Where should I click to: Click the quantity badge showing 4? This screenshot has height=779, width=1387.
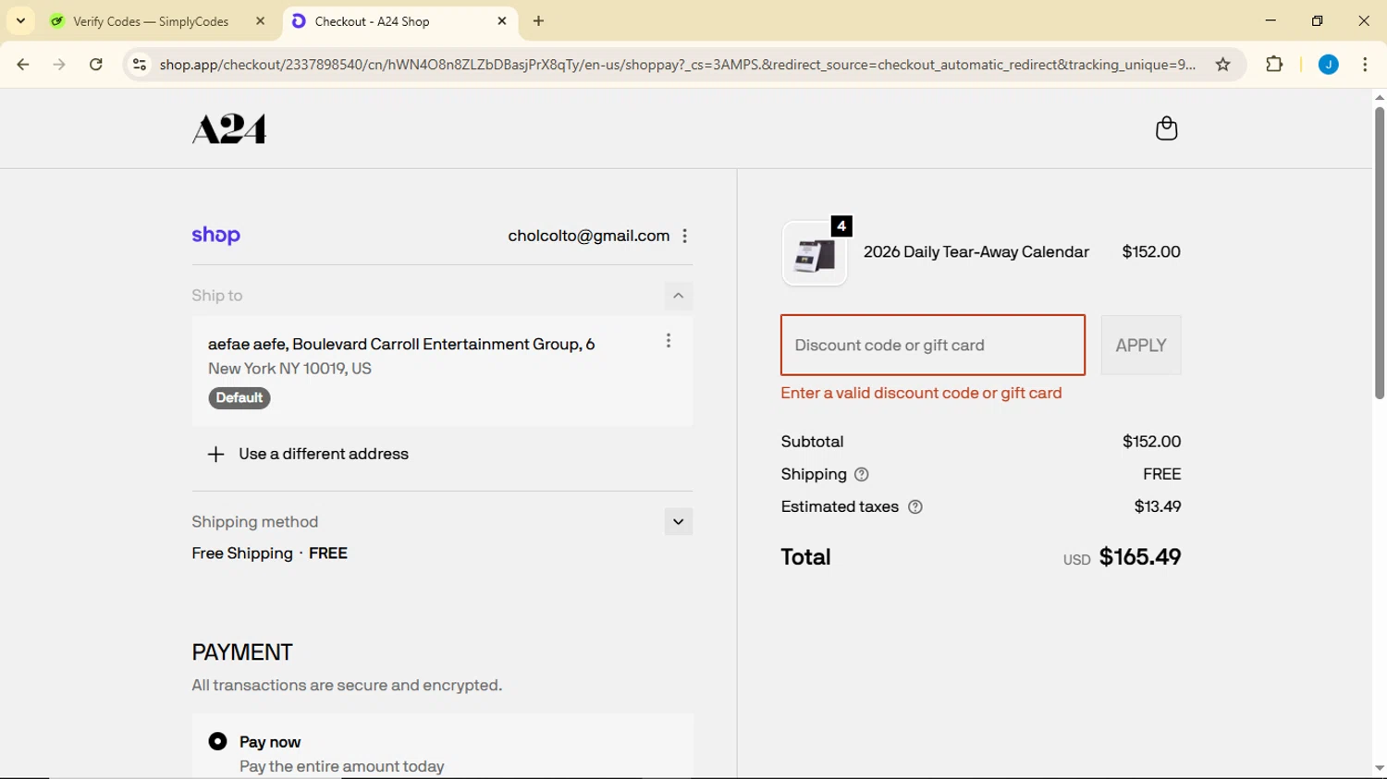click(x=841, y=226)
